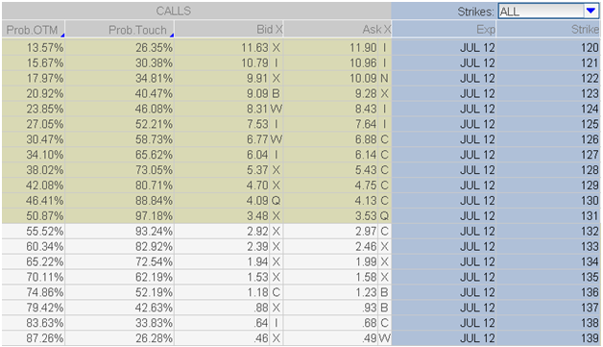Screen dimensions: 603x347
Task: Sort by the Ask X column header
Action: pos(338,30)
